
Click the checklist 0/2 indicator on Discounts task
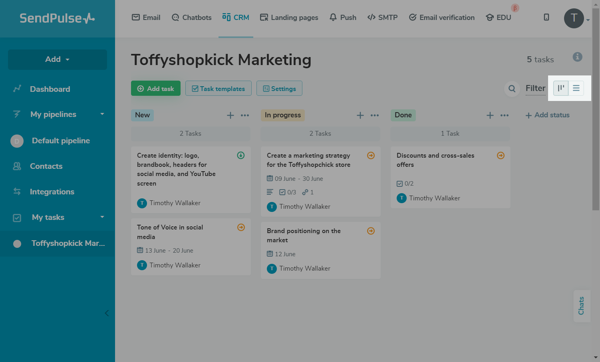click(x=405, y=184)
